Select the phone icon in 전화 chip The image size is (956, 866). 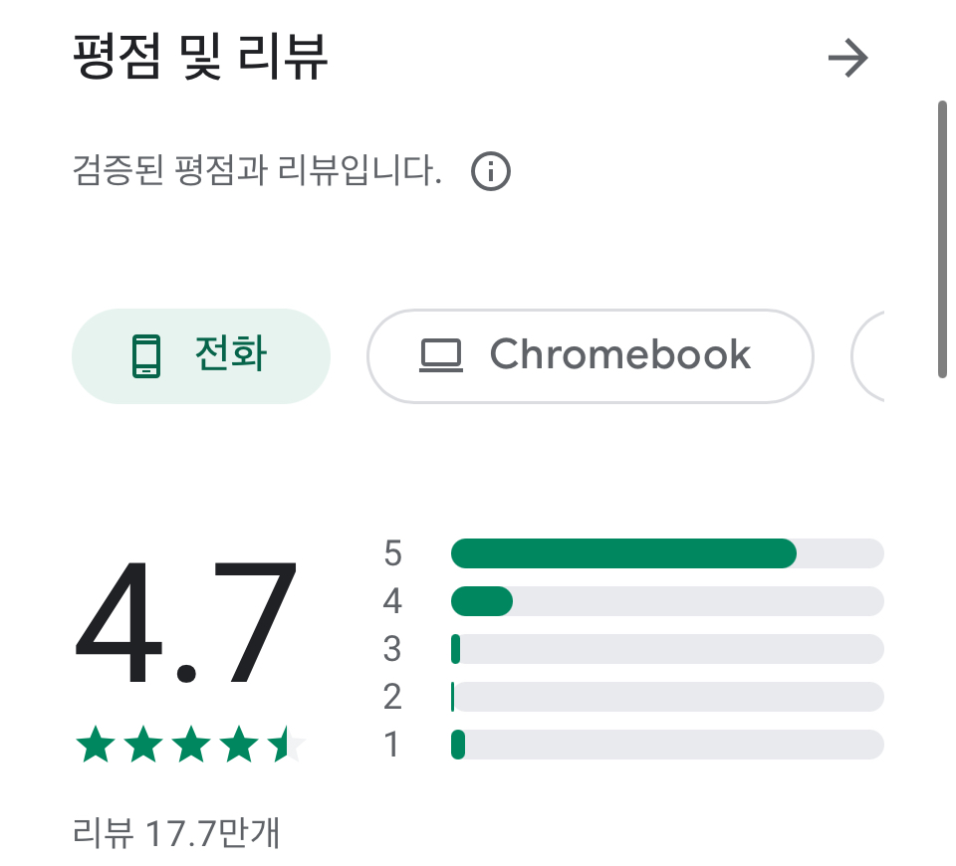pyautogui.click(x=146, y=356)
